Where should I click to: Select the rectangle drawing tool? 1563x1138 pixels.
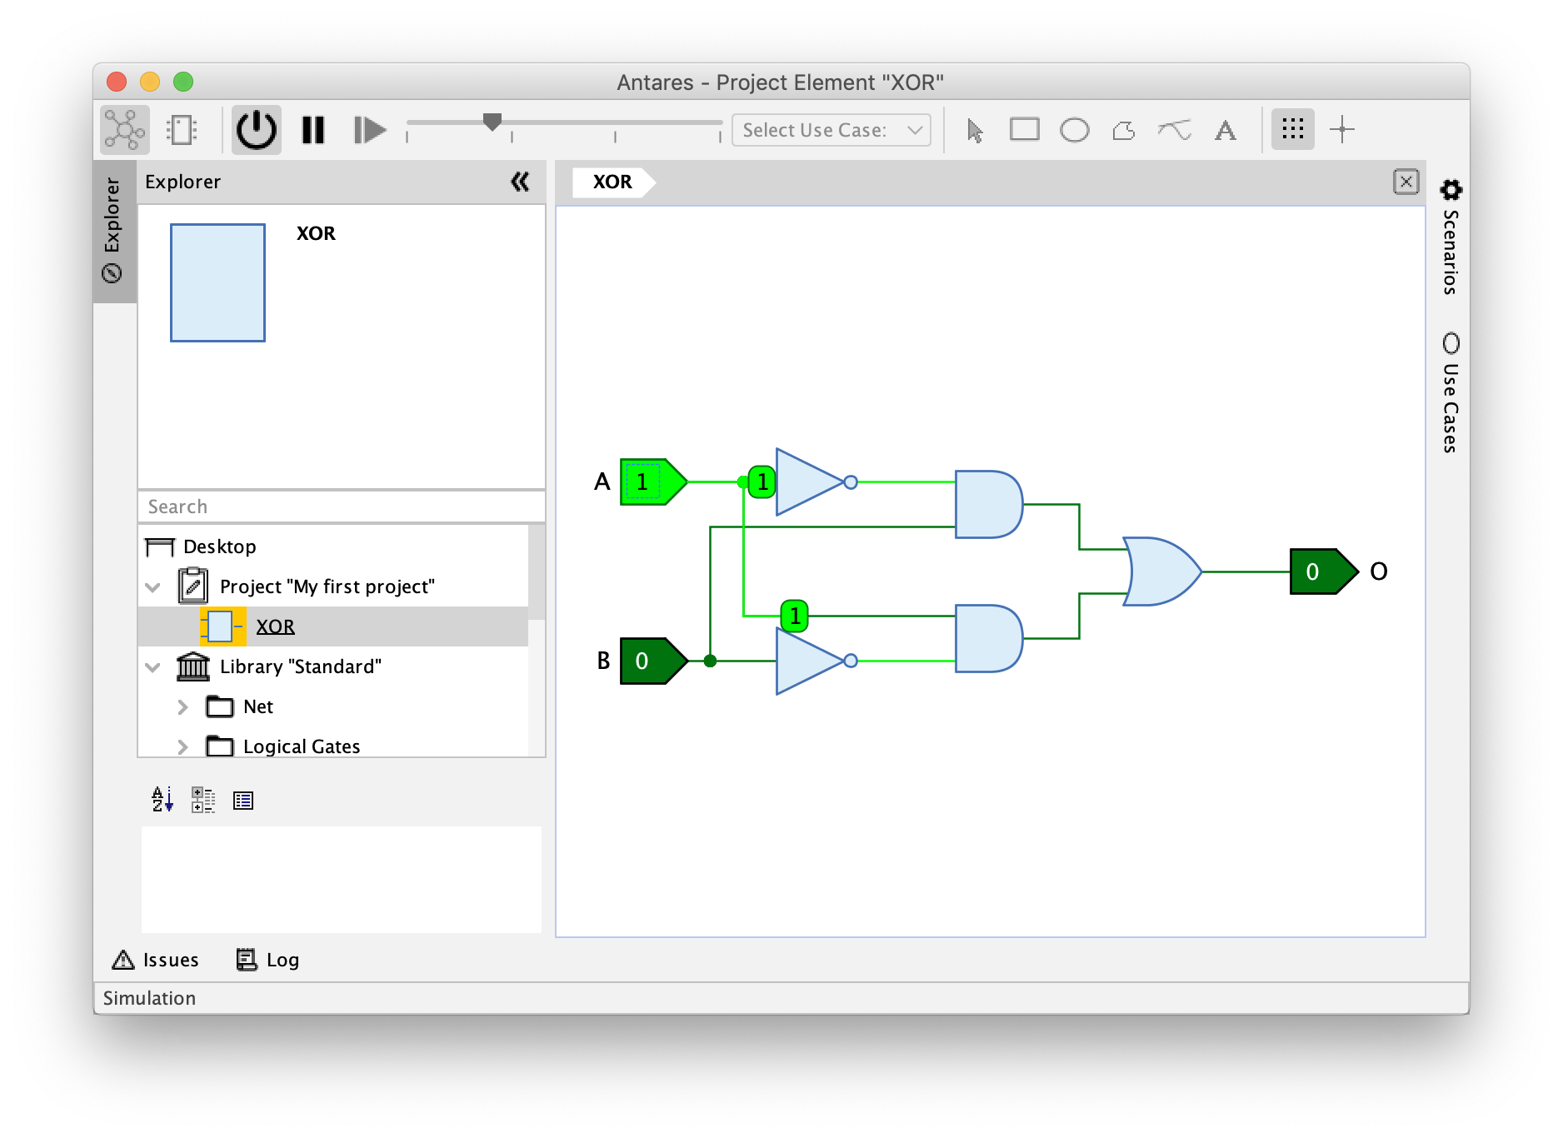pos(1024,130)
